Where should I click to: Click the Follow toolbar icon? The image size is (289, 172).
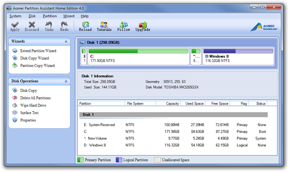123,25
